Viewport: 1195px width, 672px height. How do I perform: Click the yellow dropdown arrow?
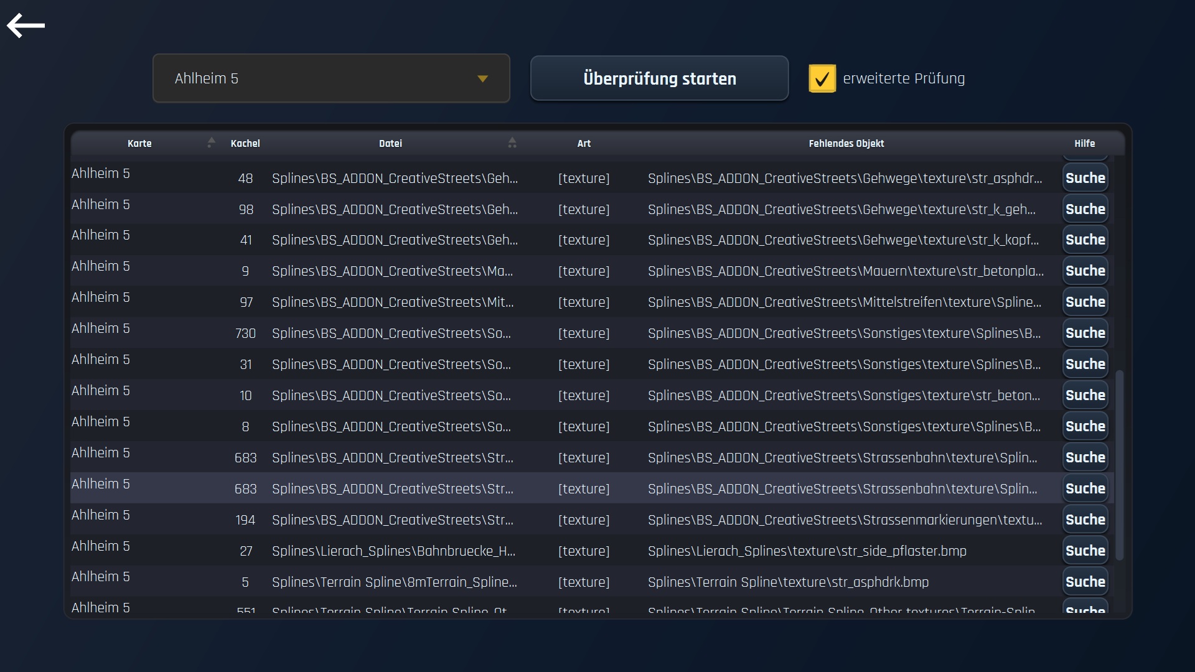482,79
